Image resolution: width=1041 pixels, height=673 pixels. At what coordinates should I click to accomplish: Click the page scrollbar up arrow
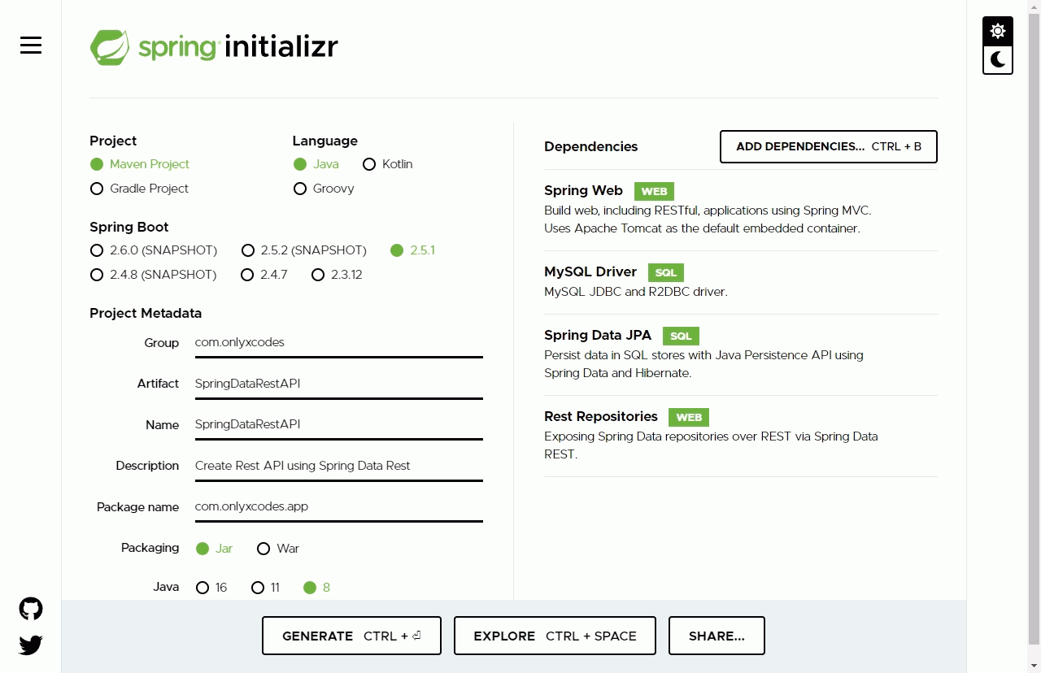point(1035,6)
